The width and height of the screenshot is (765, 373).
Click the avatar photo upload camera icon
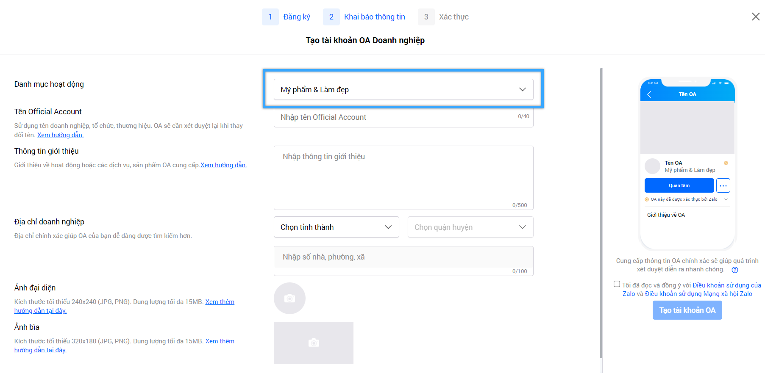point(289,298)
